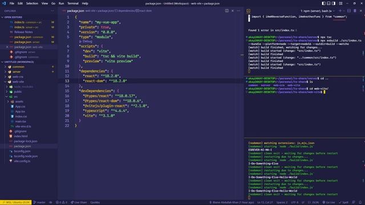
Task: Click WSL: Ubuntu-20.04 remote indicator
Action: point(16,203)
